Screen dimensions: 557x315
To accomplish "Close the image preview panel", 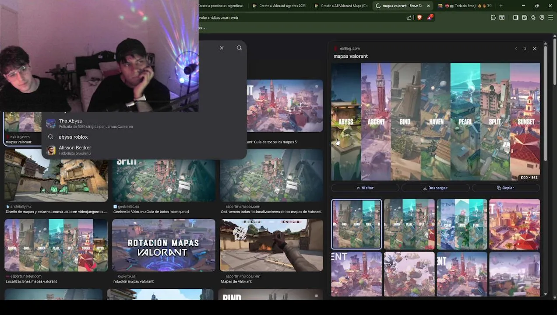I will click(x=535, y=49).
